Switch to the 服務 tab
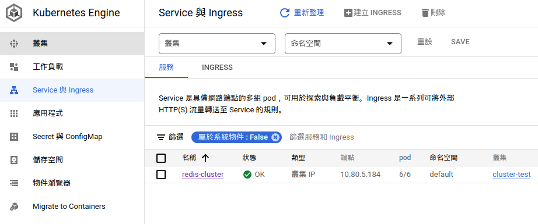Viewport: 538px width, 224px height. 166,67
